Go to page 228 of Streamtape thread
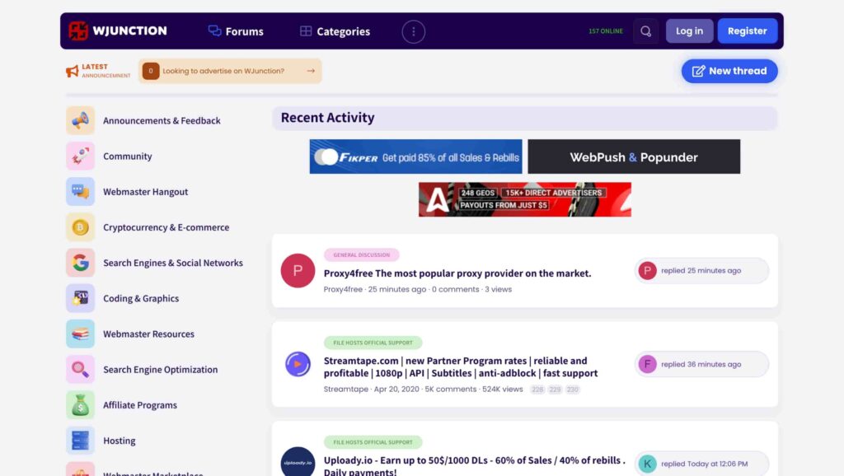 tap(537, 390)
